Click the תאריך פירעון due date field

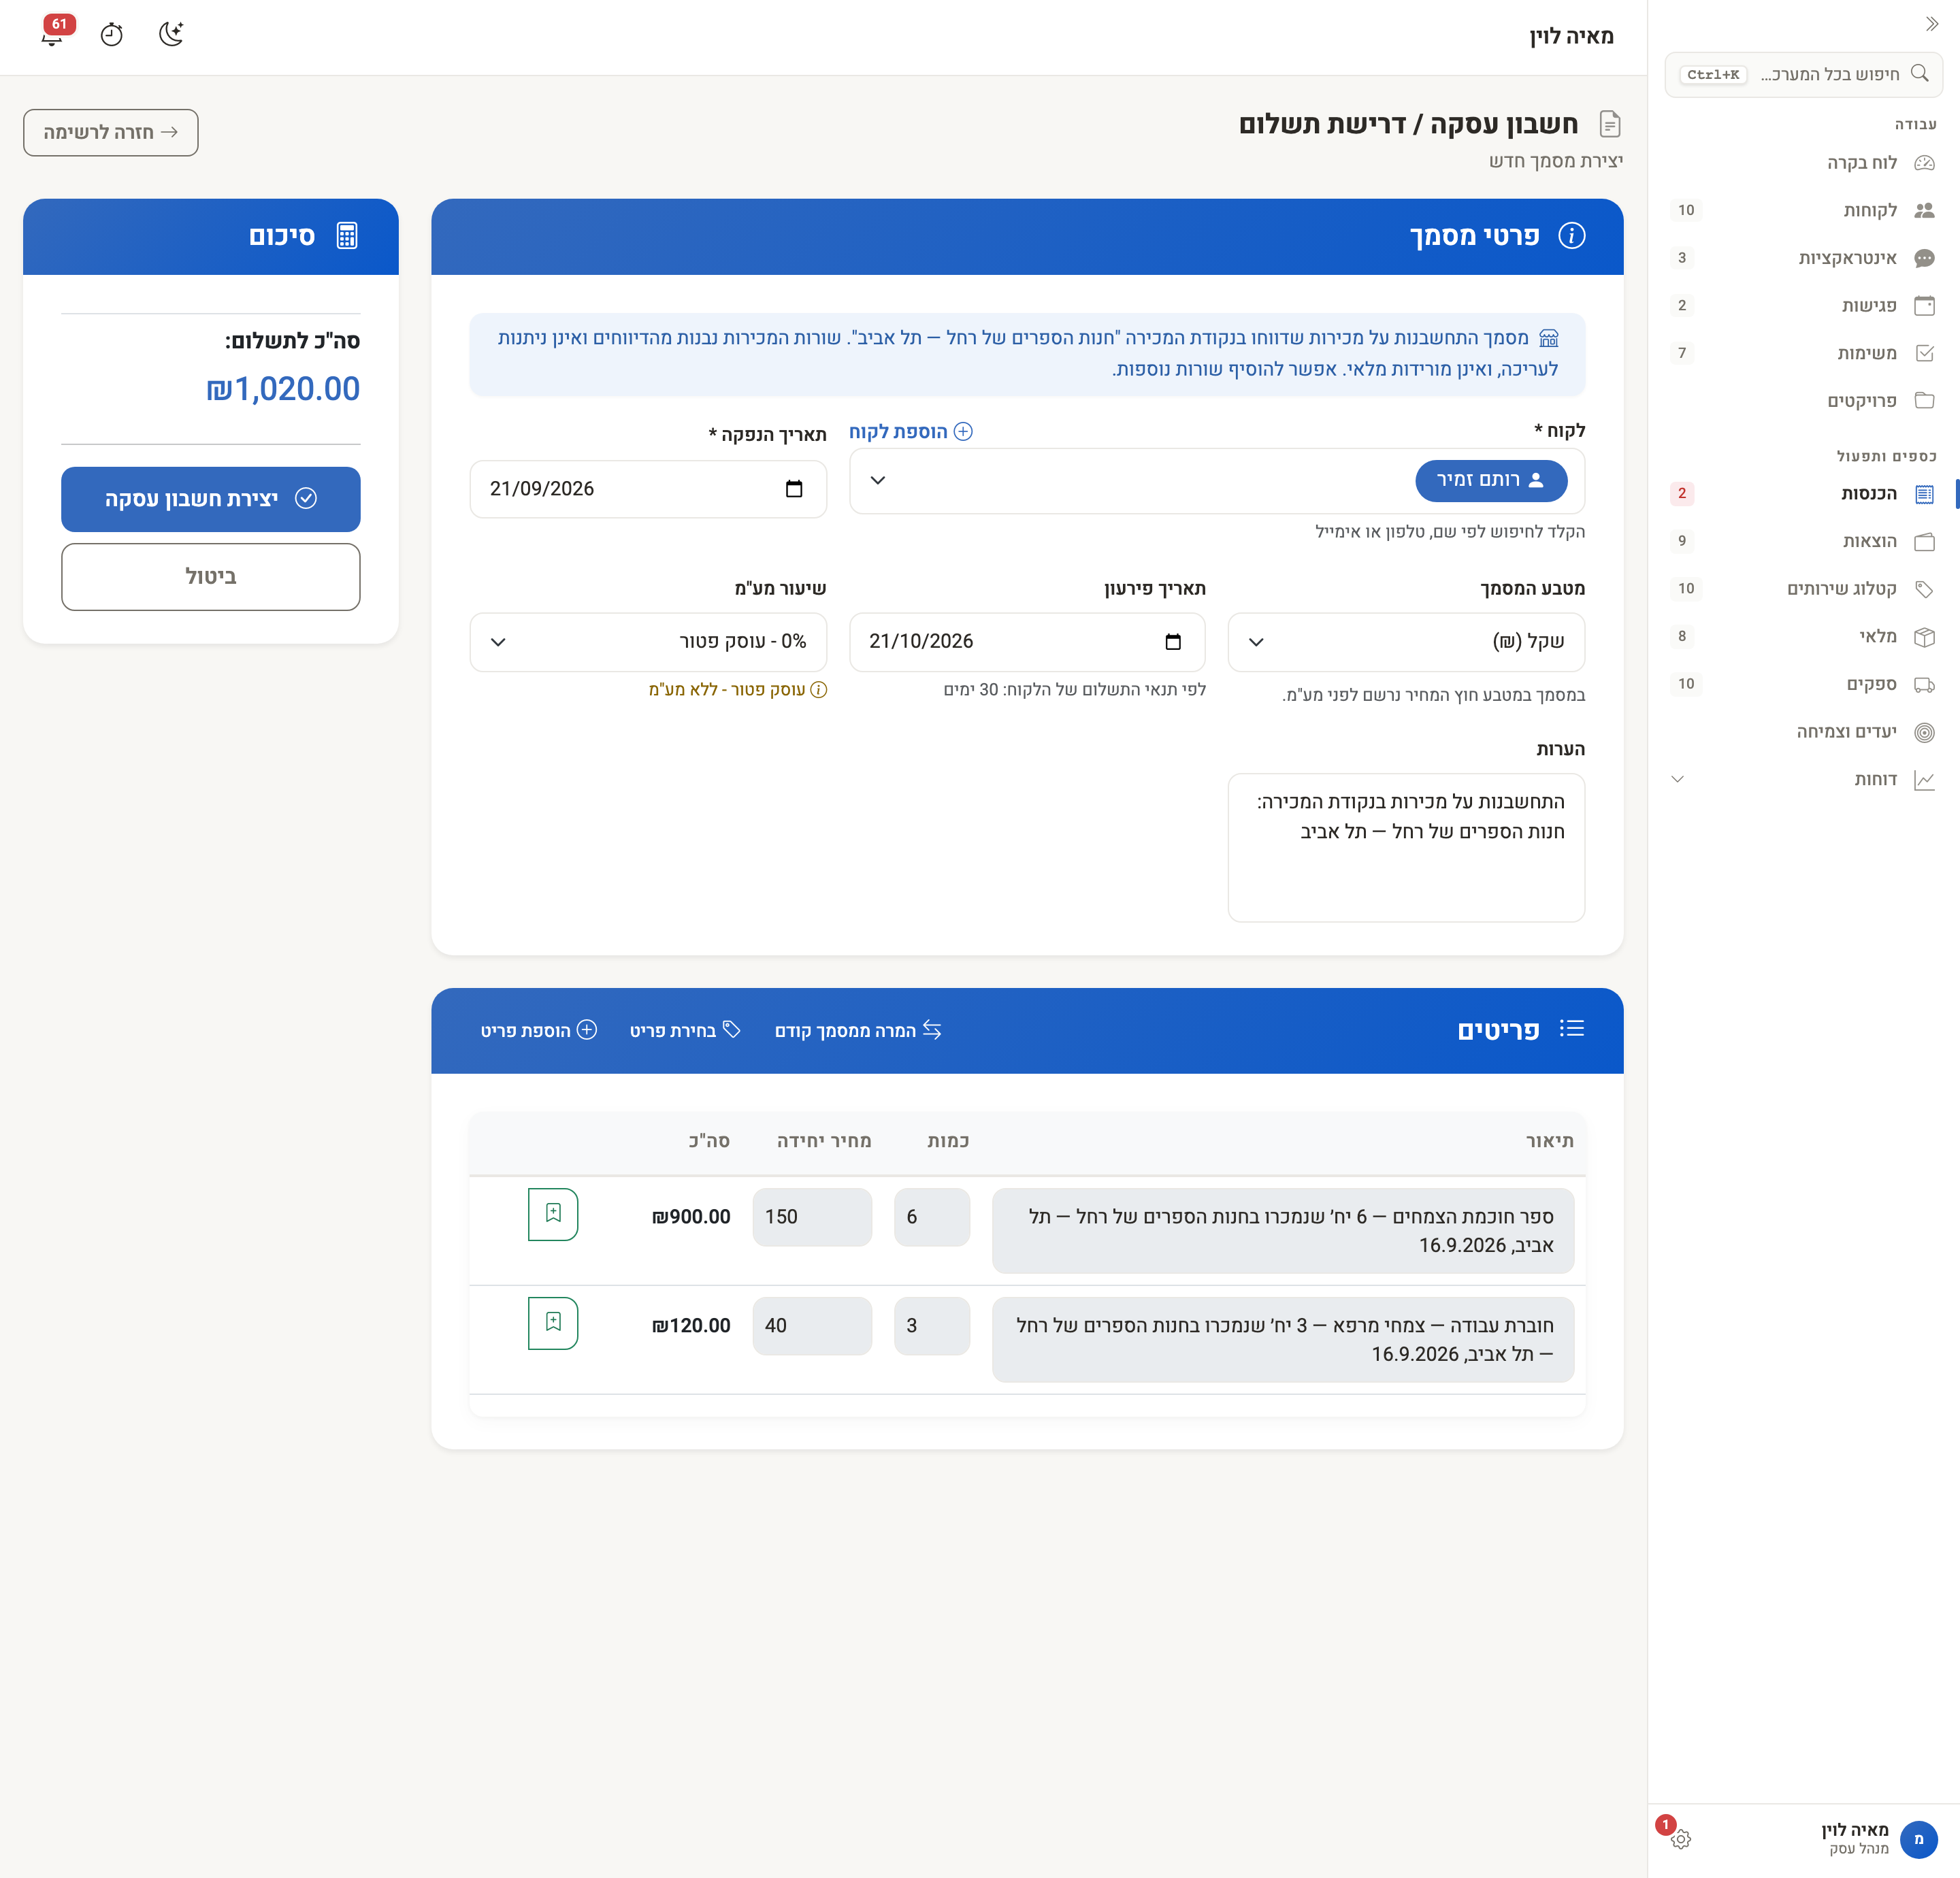[x=1027, y=642]
